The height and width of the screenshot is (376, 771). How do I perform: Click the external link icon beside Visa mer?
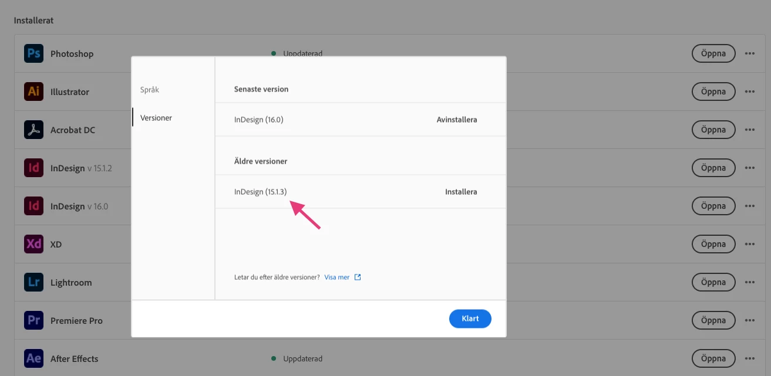point(358,277)
